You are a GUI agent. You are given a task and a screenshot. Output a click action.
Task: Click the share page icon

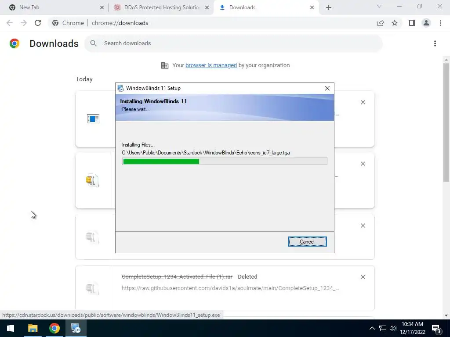click(381, 23)
